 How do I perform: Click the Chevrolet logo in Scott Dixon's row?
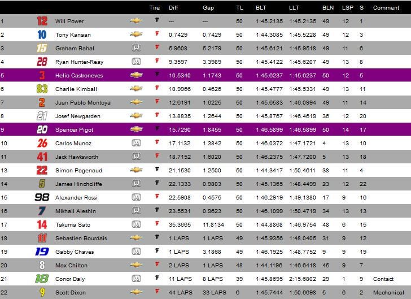(136, 292)
